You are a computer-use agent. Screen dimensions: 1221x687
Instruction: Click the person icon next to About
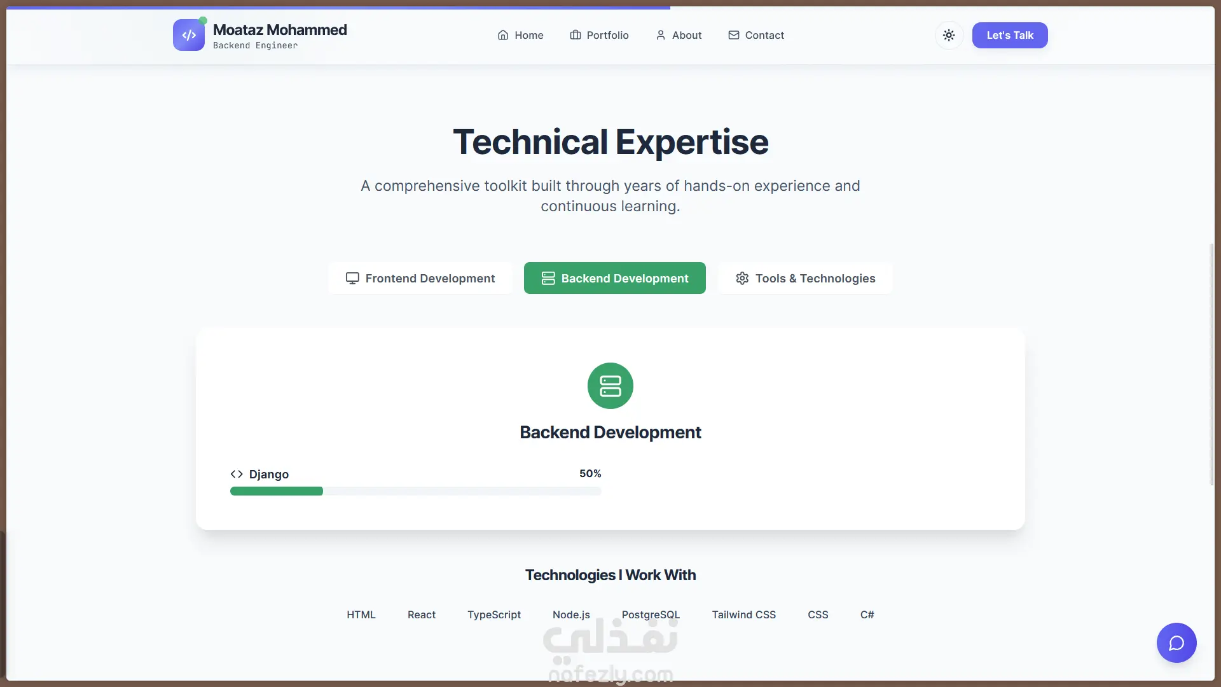pyautogui.click(x=661, y=35)
